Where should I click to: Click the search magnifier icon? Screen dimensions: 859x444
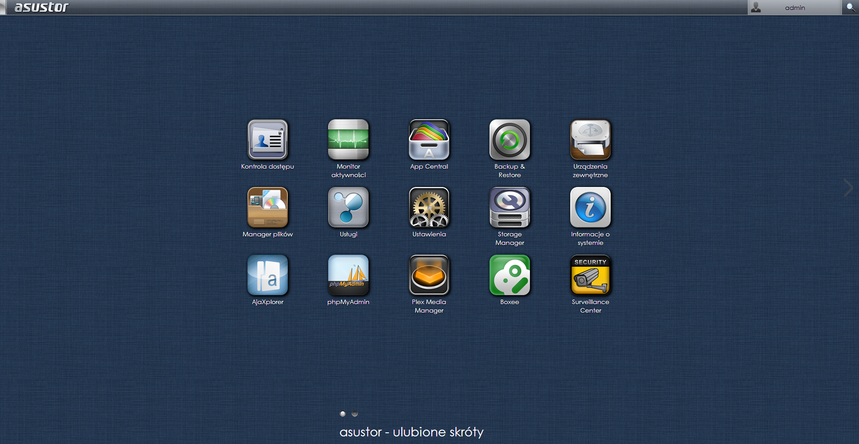(x=850, y=7)
